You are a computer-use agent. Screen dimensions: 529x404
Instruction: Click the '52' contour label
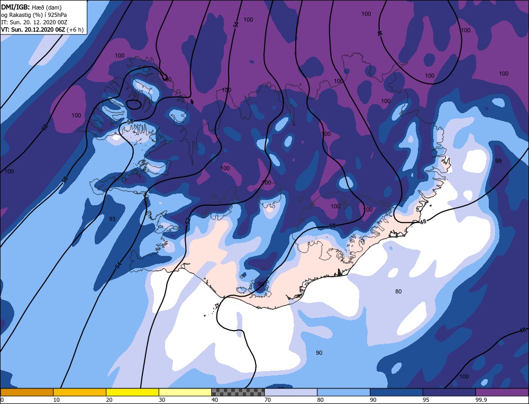click(188, 221)
